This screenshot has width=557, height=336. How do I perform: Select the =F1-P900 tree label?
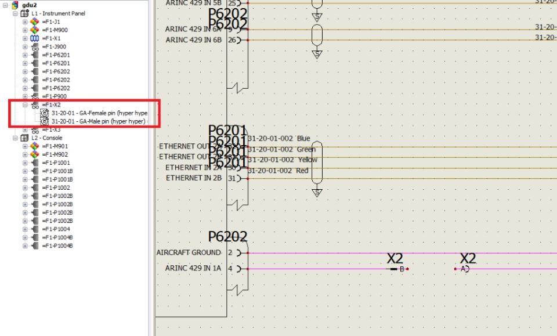55,96
